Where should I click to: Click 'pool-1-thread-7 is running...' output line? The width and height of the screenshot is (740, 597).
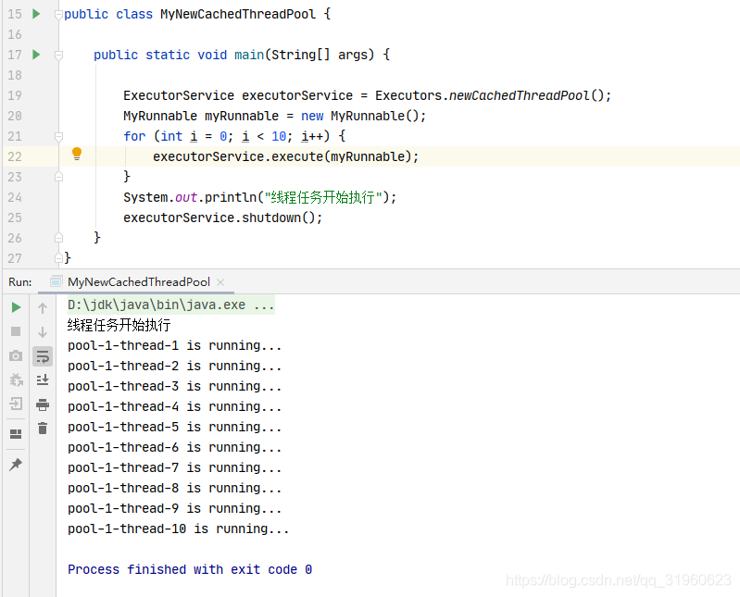point(175,467)
